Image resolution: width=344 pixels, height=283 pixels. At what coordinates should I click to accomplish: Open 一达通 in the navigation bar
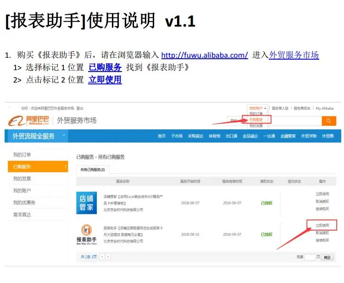click(x=269, y=136)
